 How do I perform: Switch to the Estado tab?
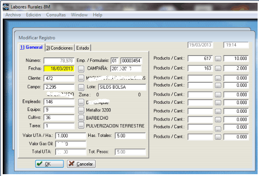click(82, 48)
